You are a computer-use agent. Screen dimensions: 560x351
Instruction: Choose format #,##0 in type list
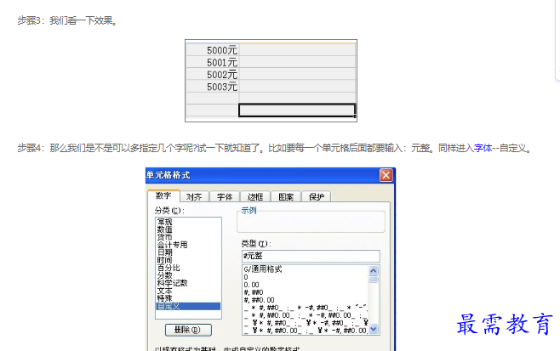pos(306,292)
